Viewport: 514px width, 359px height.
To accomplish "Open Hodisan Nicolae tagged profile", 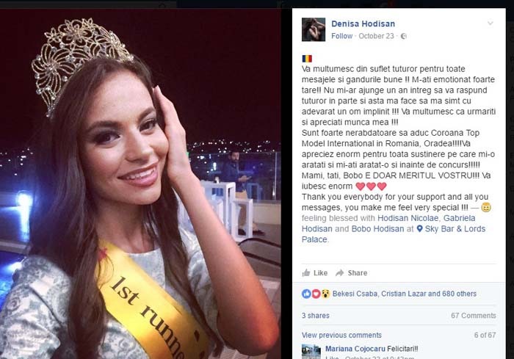I will coord(408,218).
